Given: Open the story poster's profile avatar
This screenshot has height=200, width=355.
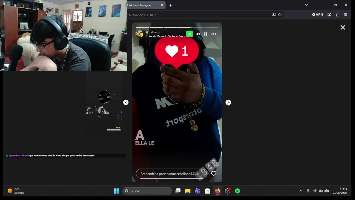Looking at the screenshot, I should coord(140,34).
